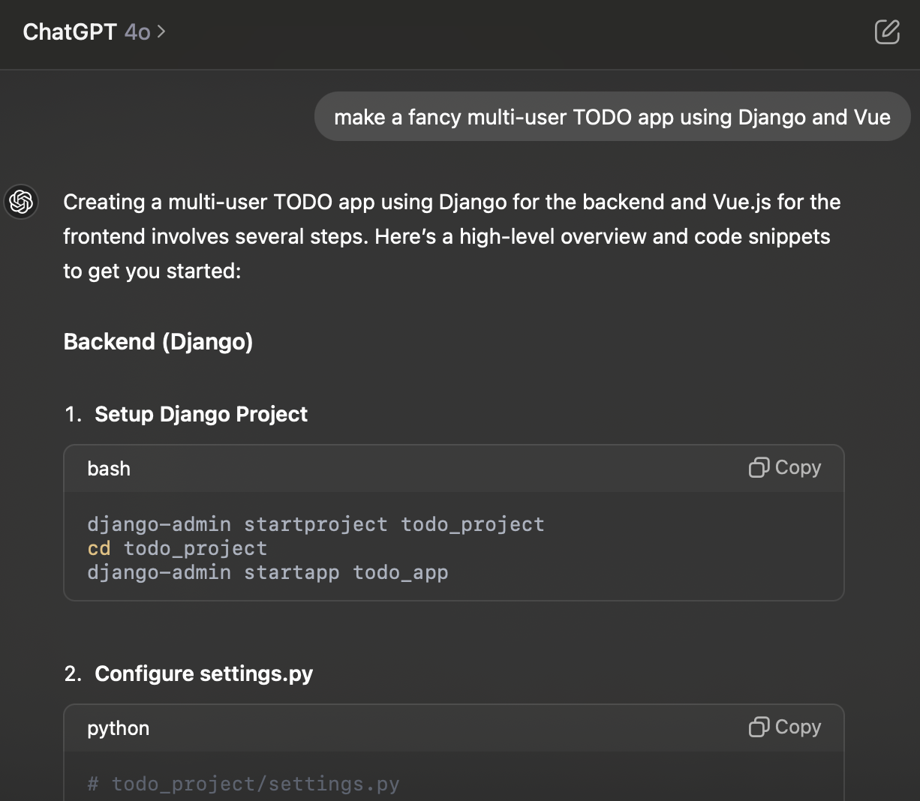Click the "python" language label
The width and height of the screenshot is (920, 801).
tap(118, 728)
